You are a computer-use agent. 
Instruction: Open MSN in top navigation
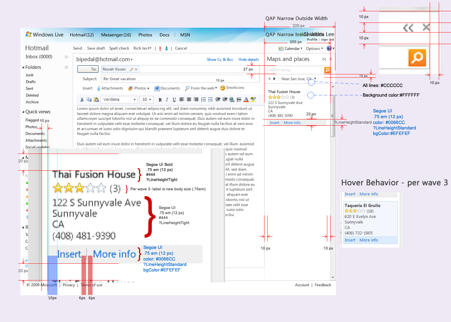pos(185,35)
